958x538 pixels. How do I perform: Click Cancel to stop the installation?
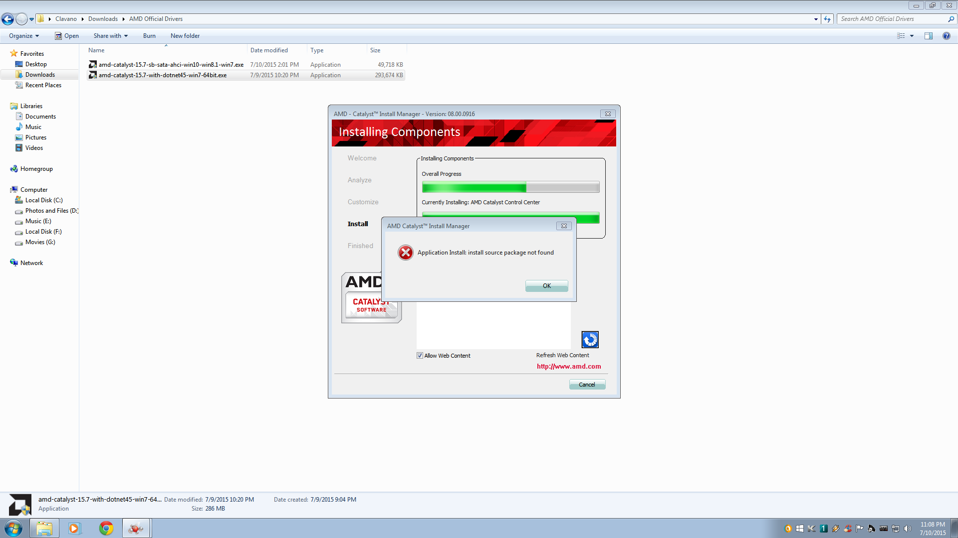587,384
